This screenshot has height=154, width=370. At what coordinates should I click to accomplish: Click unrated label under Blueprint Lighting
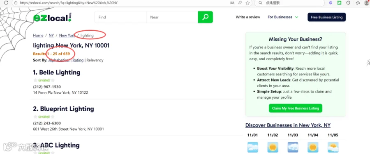44,117
